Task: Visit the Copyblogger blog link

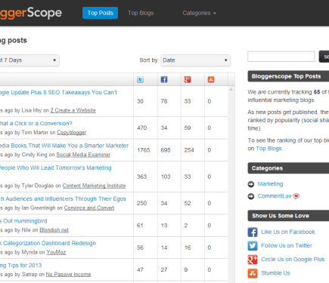Action: click(71, 133)
